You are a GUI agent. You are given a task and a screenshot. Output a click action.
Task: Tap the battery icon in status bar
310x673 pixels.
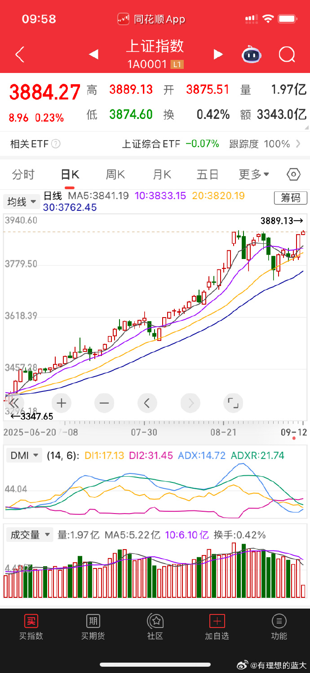pos(288,19)
